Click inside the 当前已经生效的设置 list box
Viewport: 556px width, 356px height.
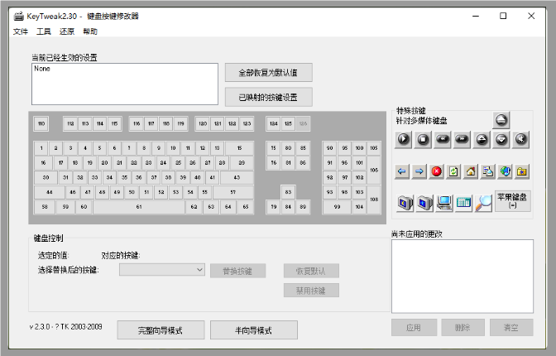(125, 84)
